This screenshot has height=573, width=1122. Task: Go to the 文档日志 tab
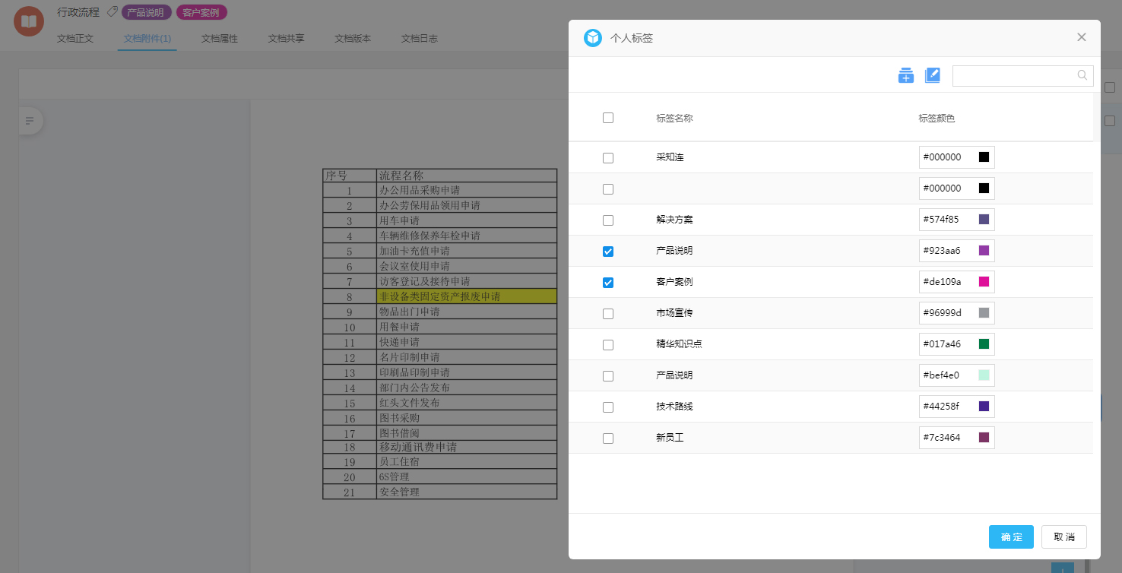coord(420,38)
